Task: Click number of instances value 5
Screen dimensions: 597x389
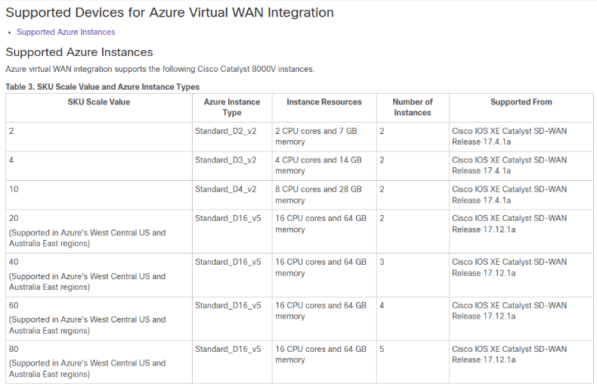Action: pos(382,349)
